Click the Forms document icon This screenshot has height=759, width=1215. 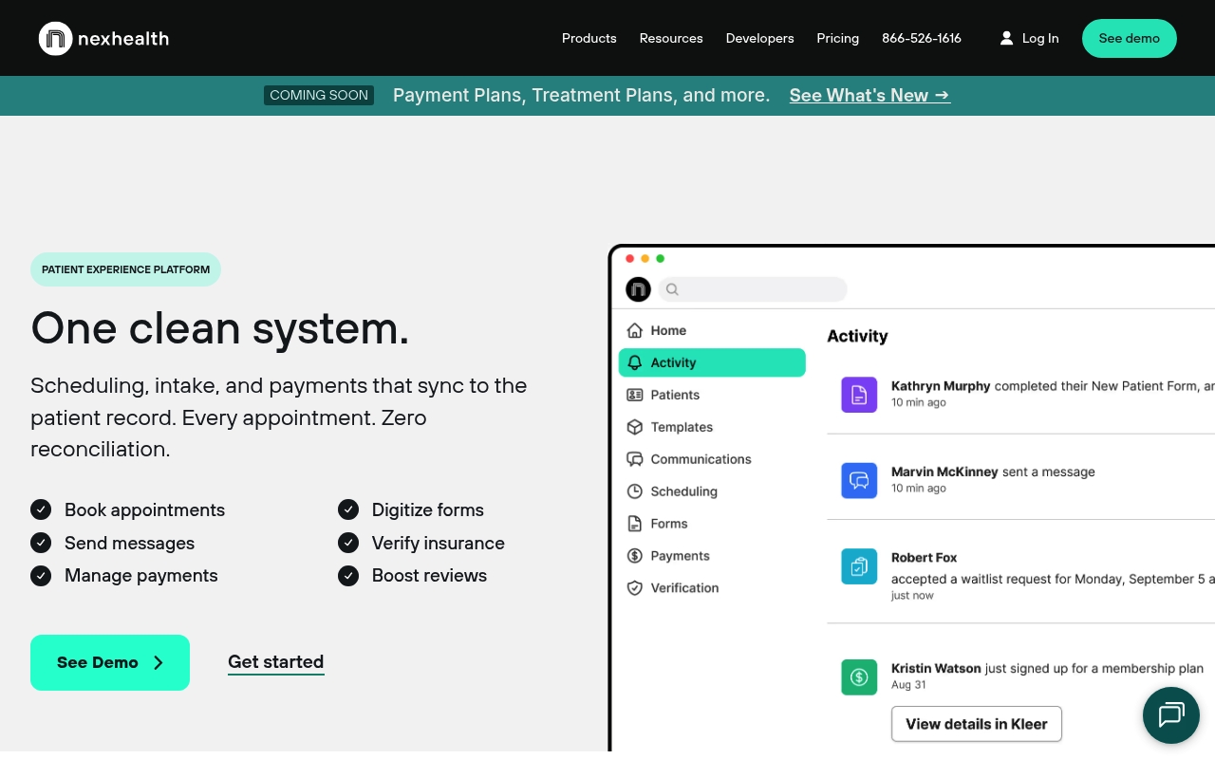[x=635, y=524]
